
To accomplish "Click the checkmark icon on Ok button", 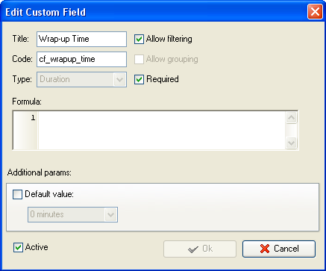I will point(193,249).
